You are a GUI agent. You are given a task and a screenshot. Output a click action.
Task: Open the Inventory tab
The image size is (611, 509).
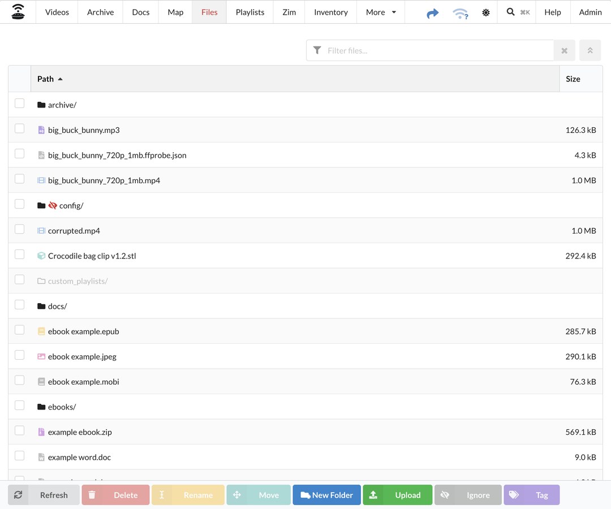tap(331, 12)
